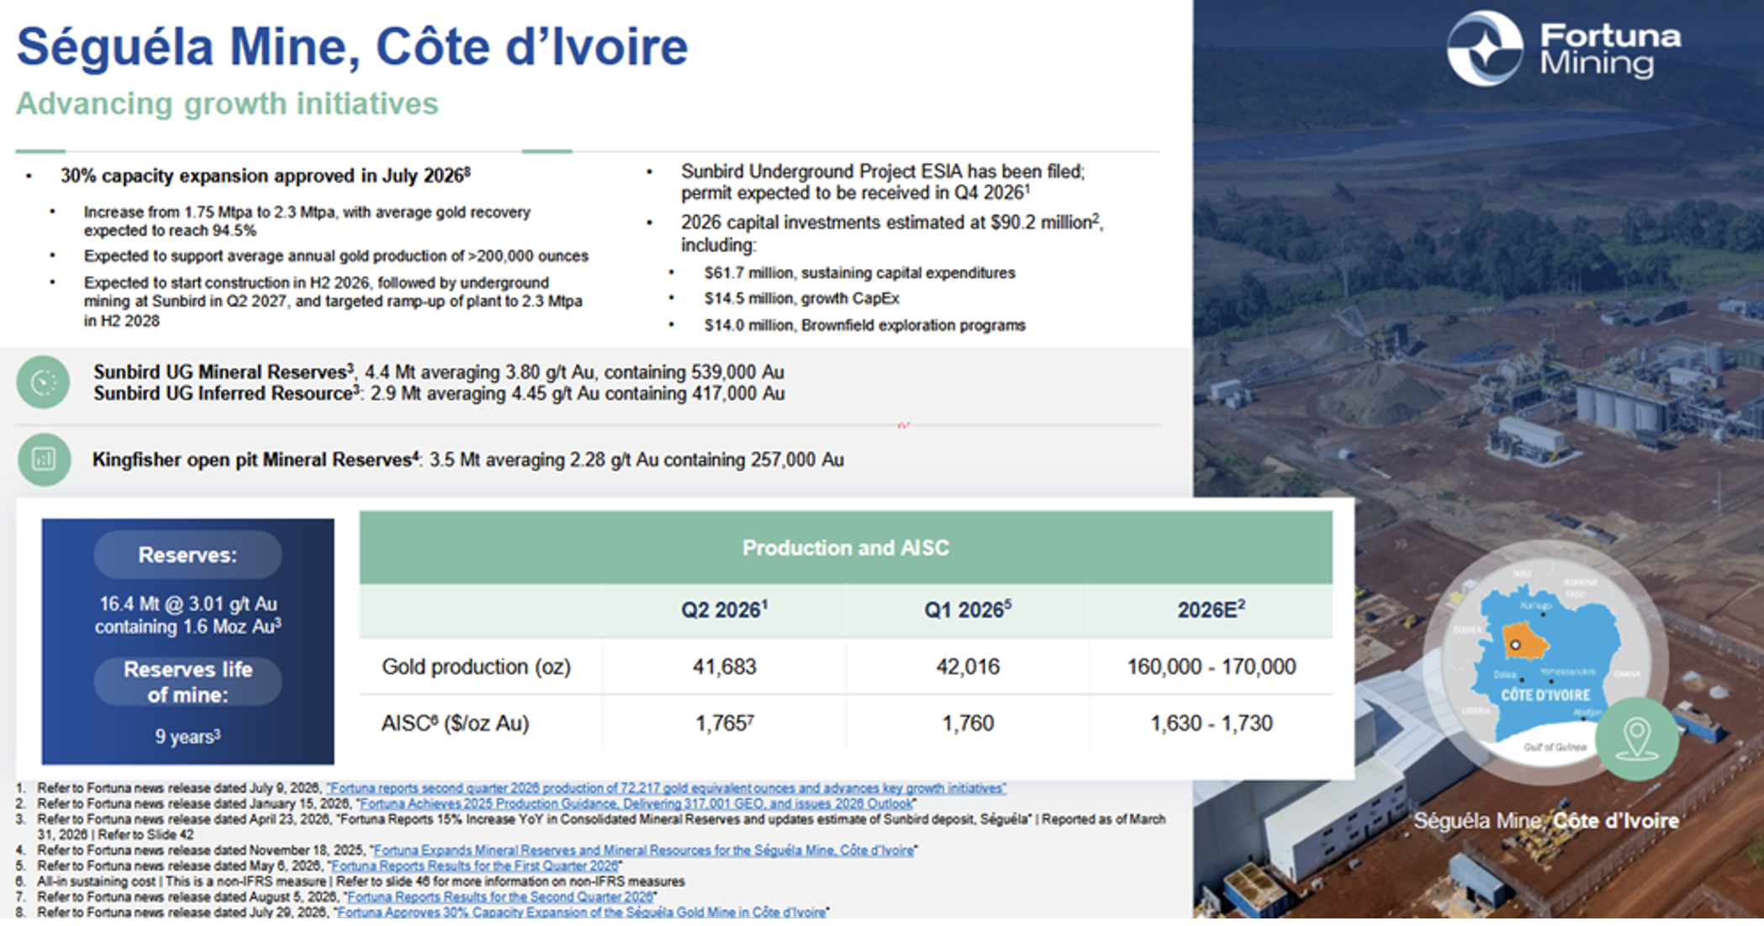1764x926 pixels.
Task: Click the slide title Séguéla Mine, Côte d'Ivoire
Action: click(x=352, y=46)
